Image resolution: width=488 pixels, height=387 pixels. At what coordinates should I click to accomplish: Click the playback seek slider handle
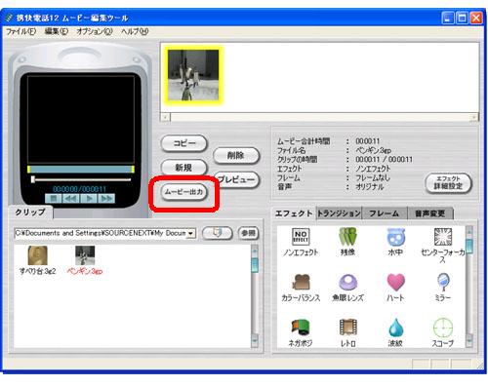[33, 179]
